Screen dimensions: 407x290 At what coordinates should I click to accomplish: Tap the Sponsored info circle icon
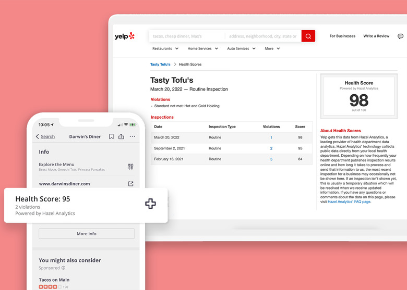tap(63, 268)
